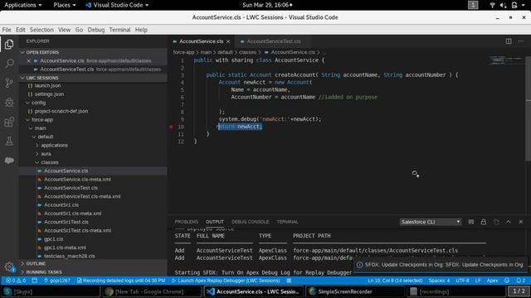Toggle output scroll lock
This screenshot has width=531, height=298.
(x=483, y=222)
